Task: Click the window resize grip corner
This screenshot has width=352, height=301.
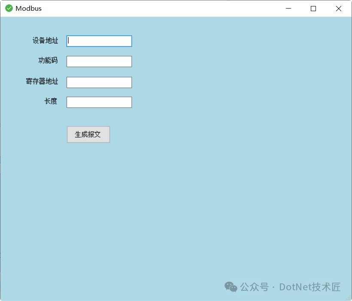Action: tap(349, 298)
